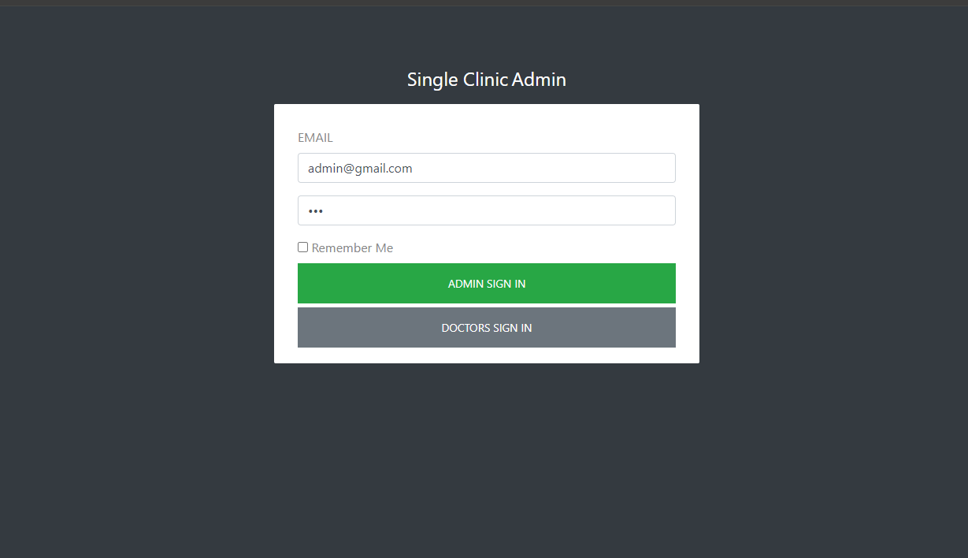Click the word Admin in the page title

[x=539, y=80]
